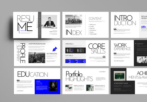
Task: Click the Portfolio HIGHLIGHTS heading
Action: 79,76
